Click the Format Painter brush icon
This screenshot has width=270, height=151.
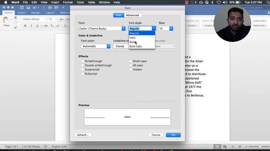pyautogui.click(x=16, y=27)
